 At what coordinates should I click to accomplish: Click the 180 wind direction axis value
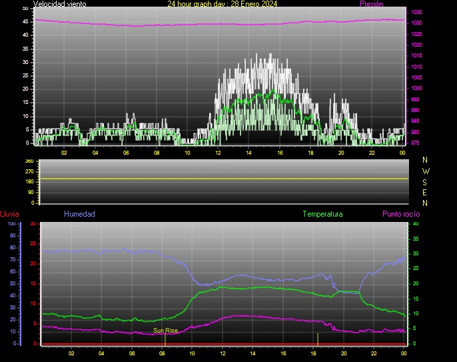(29, 181)
